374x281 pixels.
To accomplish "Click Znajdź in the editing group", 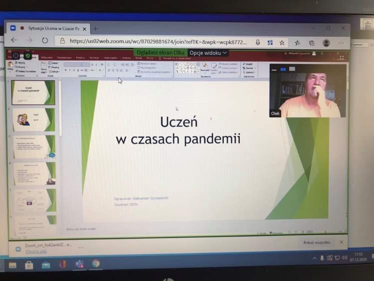I will pos(247,64).
